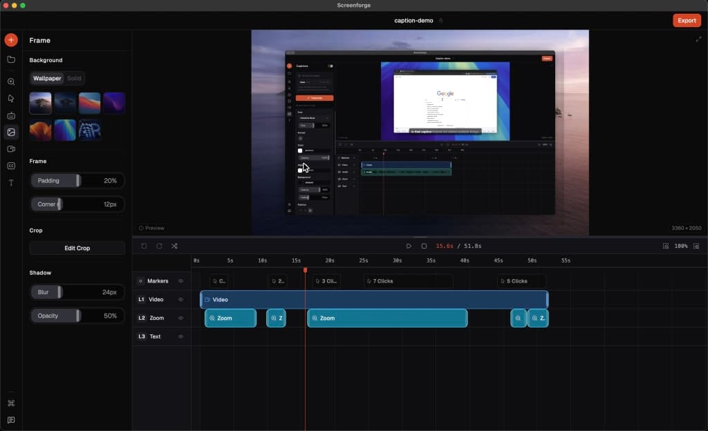Adjust the shadow Blur slider
The width and height of the screenshot is (708, 431).
click(x=77, y=292)
